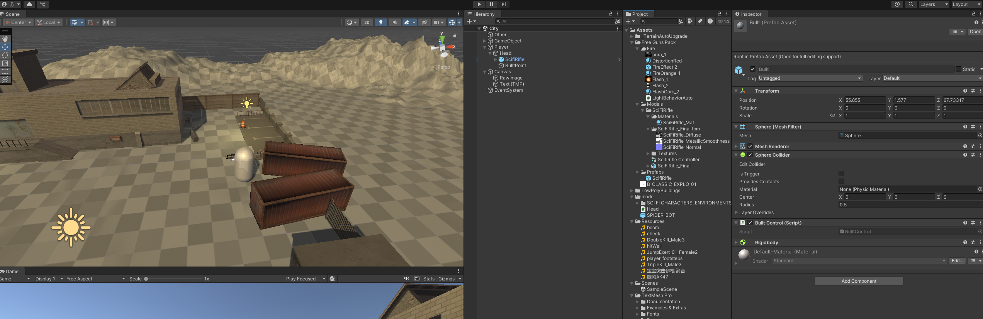Click the Add Component button
Screen dimensions: 983x319
pos(859,281)
